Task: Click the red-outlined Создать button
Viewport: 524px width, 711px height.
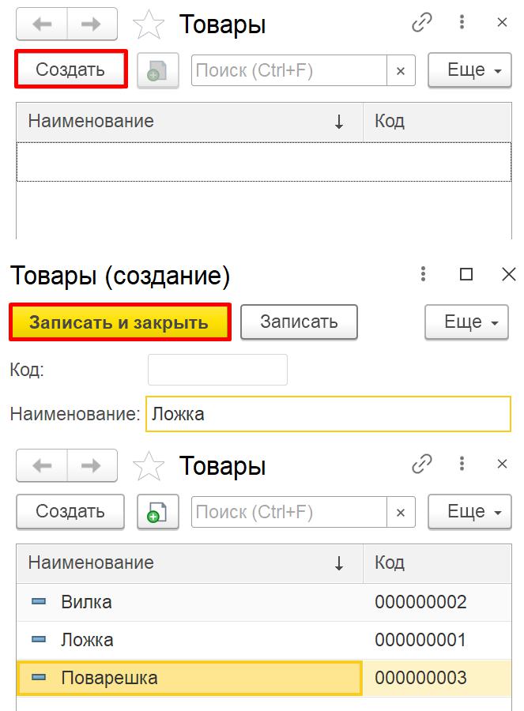Action: click(x=70, y=70)
